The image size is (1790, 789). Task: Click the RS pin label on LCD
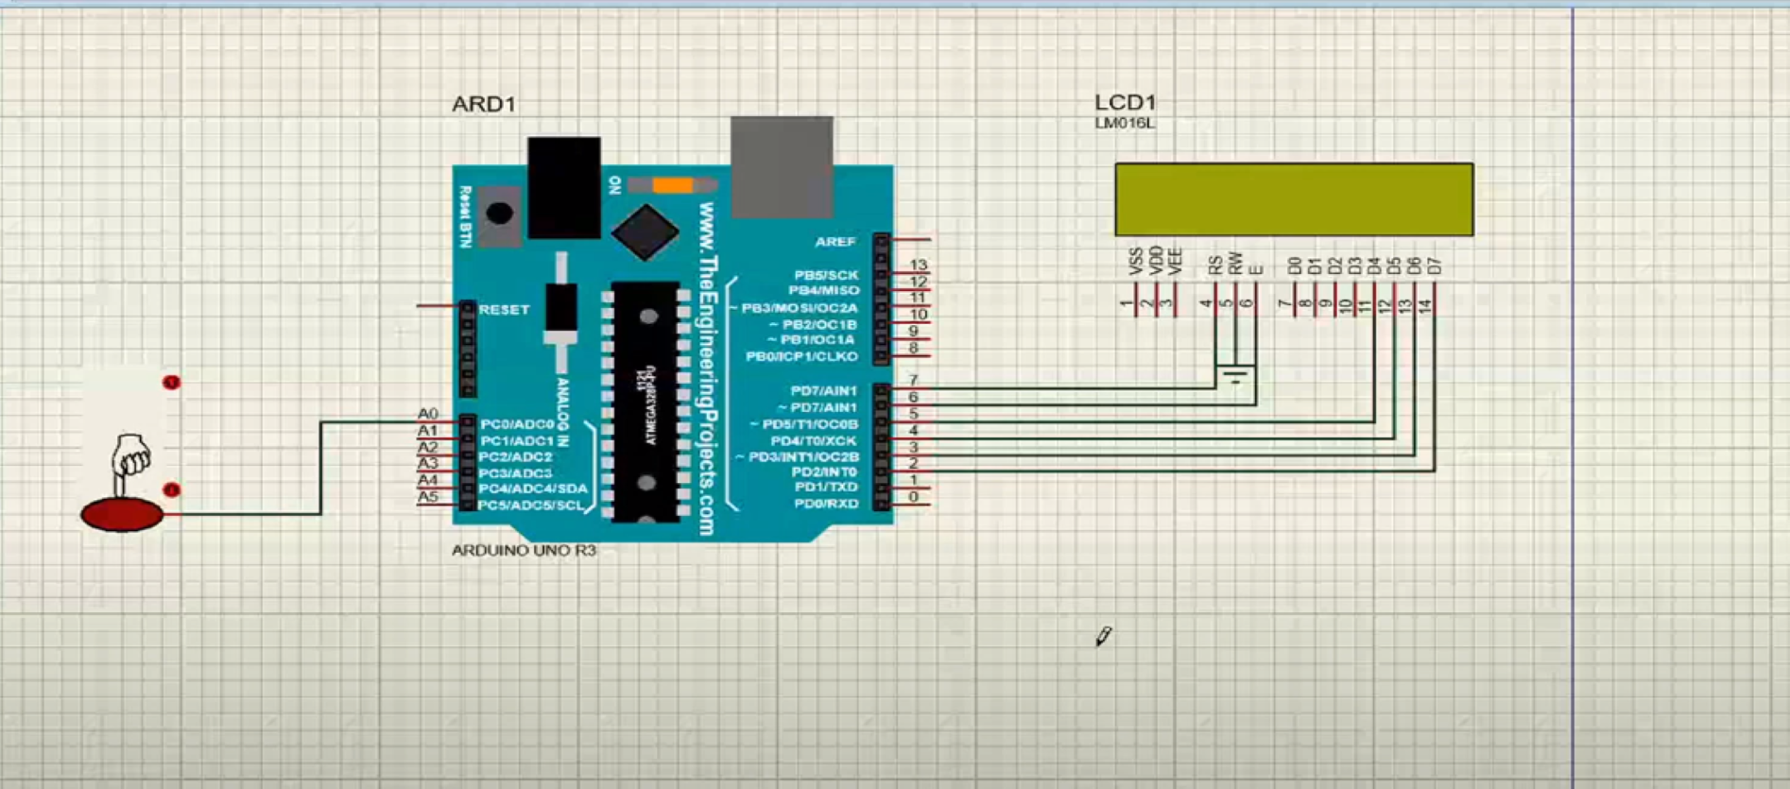coord(1215,266)
